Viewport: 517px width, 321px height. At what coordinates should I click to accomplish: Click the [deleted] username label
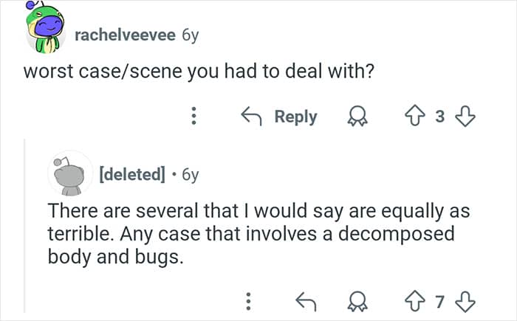(x=131, y=175)
